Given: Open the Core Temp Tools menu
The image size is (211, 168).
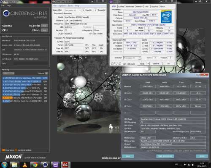Looking at the screenshot, I should coord(70,6).
